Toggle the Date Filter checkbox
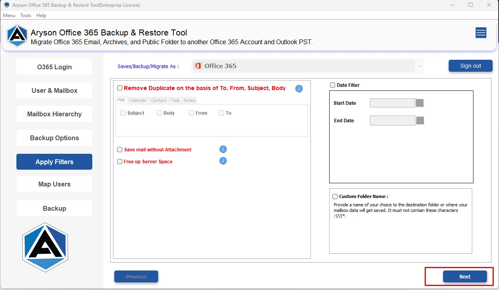This screenshot has height=290, width=499. point(332,85)
